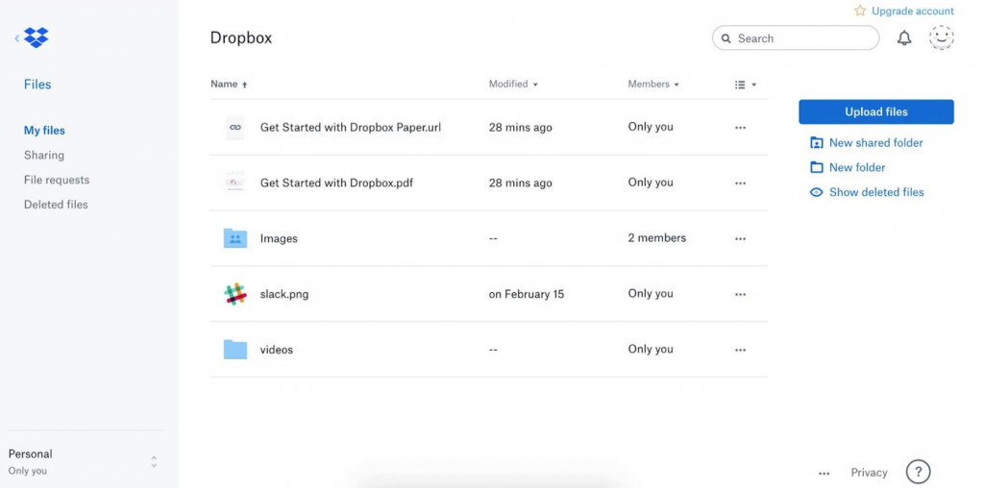Select My files in sidebar
This screenshot has width=984, height=488.
tap(44, 131)
